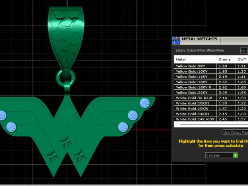Click the hammered bail of the pendant
Viewport: 248px width, 186px height.
(x=66, y=38)
